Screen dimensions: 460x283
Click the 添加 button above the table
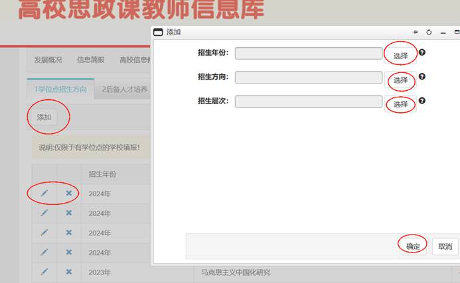44,117
